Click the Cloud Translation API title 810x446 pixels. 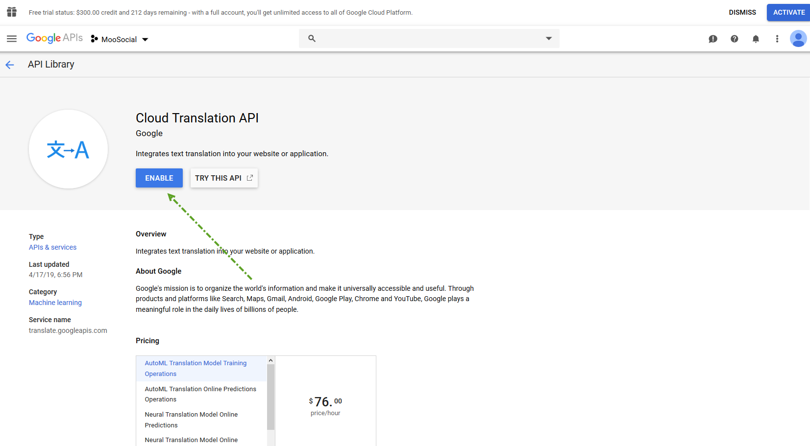coord(197,118)
